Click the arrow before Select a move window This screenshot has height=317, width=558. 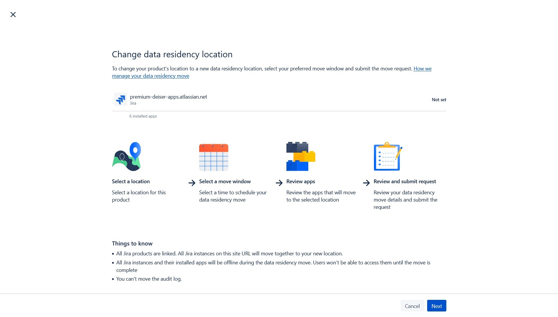(192, 183)
